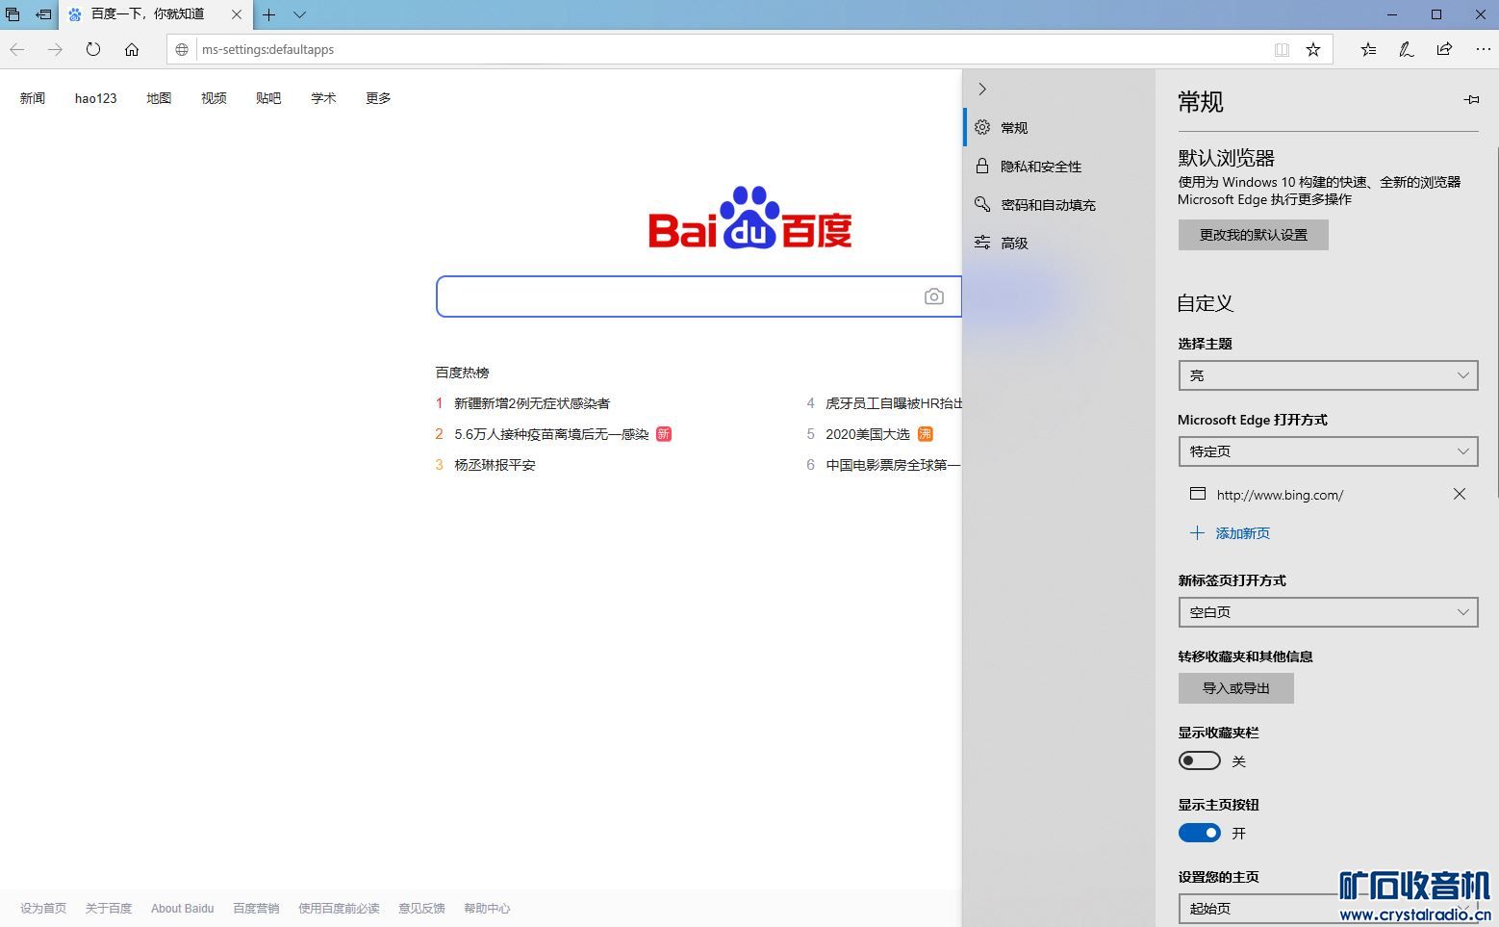Viewport: 1499px width, 927px height.
Task: Open hot topic 2020美国大选
Action: pos(868,434)
